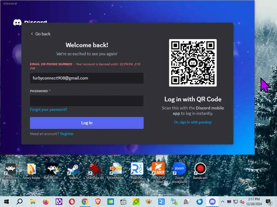Choose Or, sign in with passkey
Image resolution: width=277 pixels, height=207 pixels.
click(193, 122)
